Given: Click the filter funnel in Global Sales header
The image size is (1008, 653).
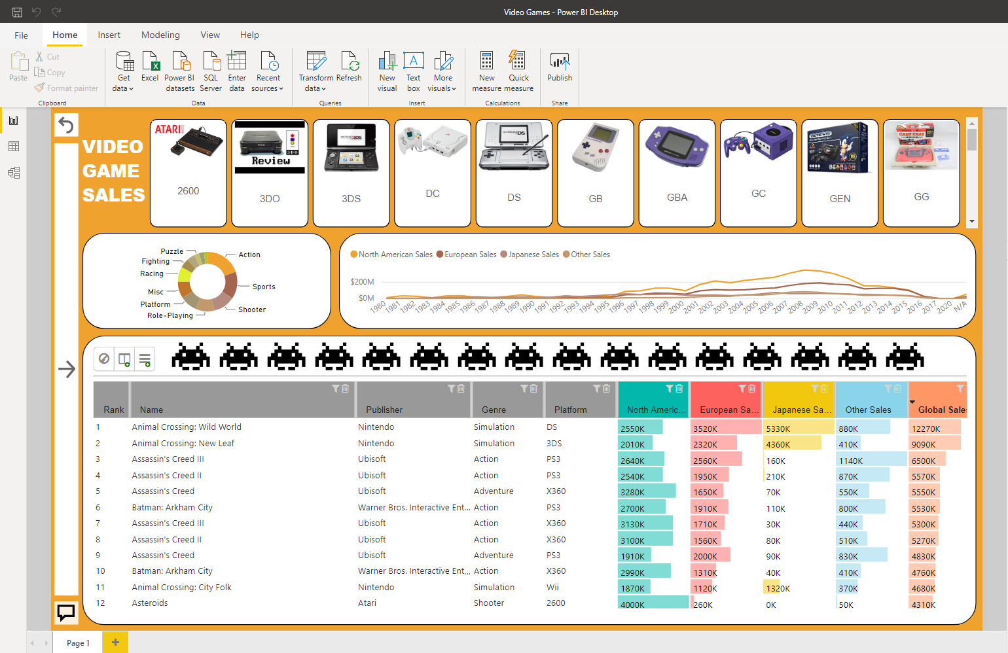Looking at the screenshot, I should click(x=960, y=389).
